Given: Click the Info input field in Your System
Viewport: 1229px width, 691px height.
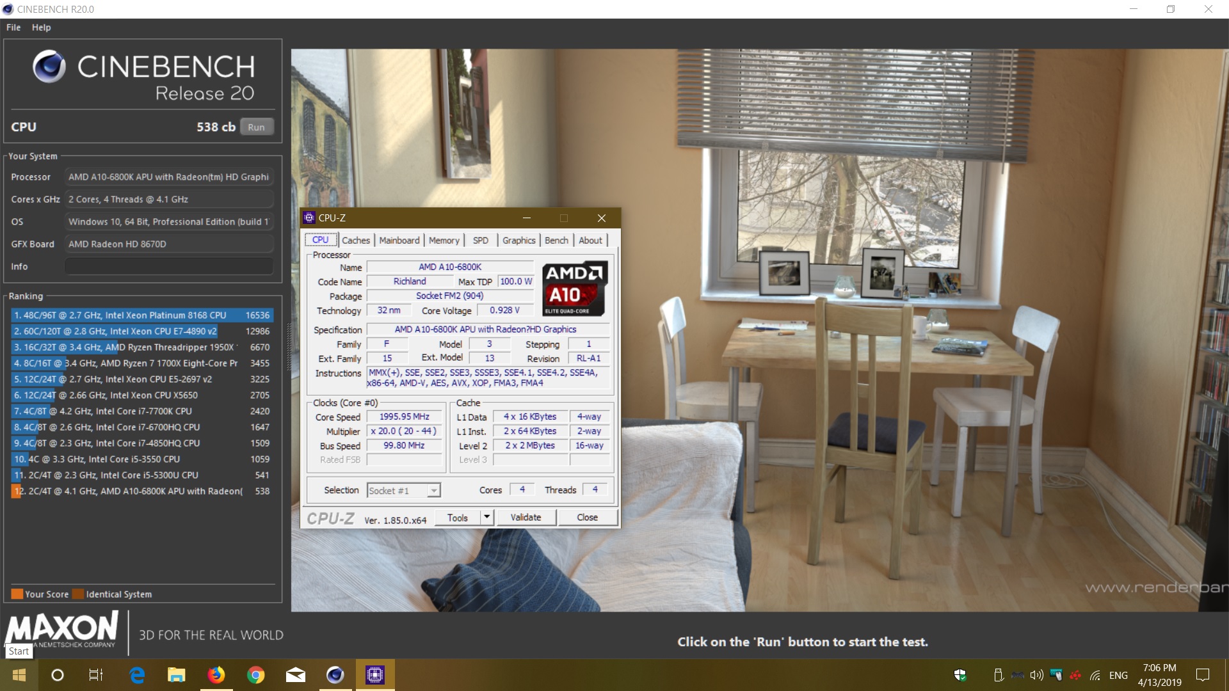Looking at the screenshot, I should coord(169,266).
